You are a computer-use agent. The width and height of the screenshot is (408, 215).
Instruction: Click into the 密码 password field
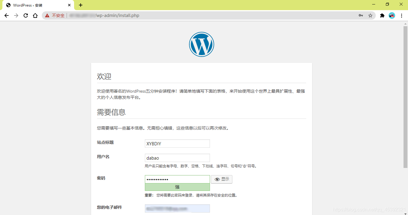click(177, 179)
